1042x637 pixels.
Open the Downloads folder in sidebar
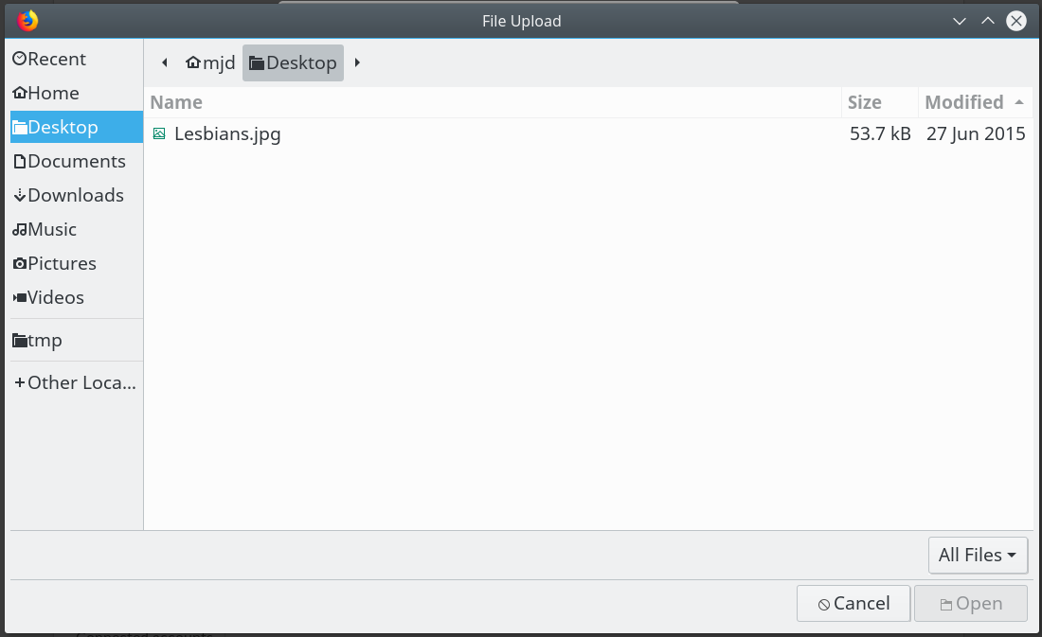[77, 195]
